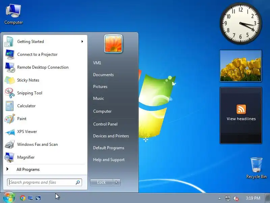
Task: Open Devices and Printers
Action: pyautogui.click(x=111, y=136)
